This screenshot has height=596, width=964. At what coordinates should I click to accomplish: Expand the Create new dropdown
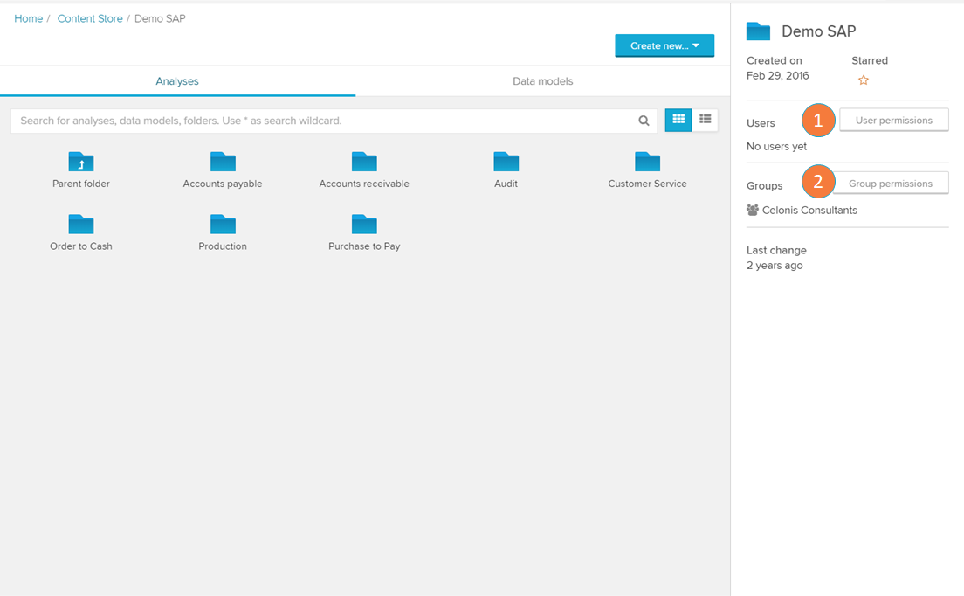tap(664, 45)
